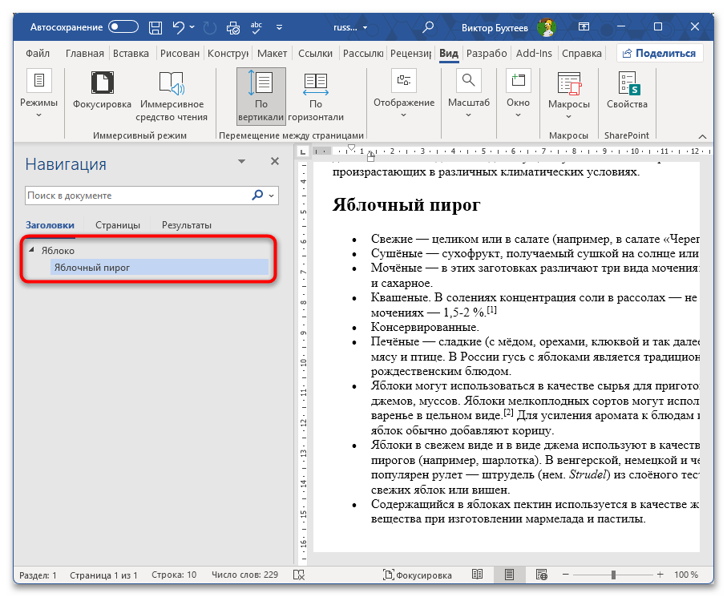Open the Режимы view modes dropdown

(39, 93)
